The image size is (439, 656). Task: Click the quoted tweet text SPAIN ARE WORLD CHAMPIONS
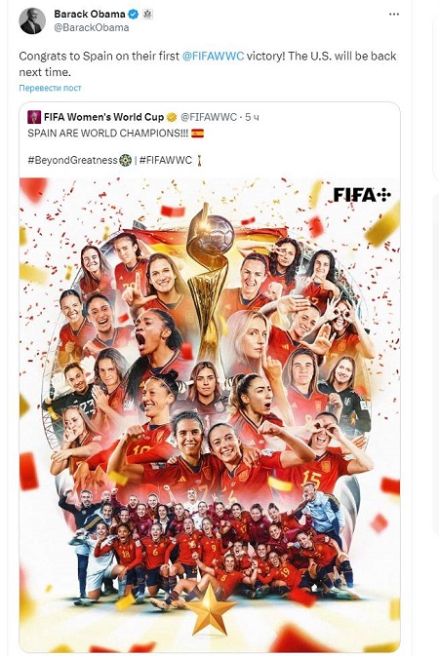point(107,134)
